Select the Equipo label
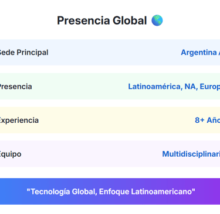The image size is (220, 214). pos(11,154)
